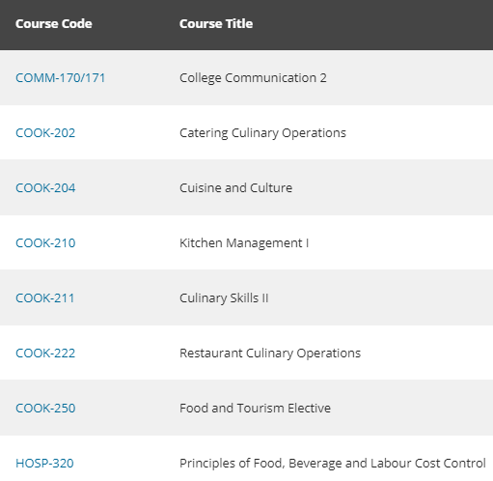Open the COOK-210 course link
Image resolution: width=493 pixels, height=481 pixels.
45,243
